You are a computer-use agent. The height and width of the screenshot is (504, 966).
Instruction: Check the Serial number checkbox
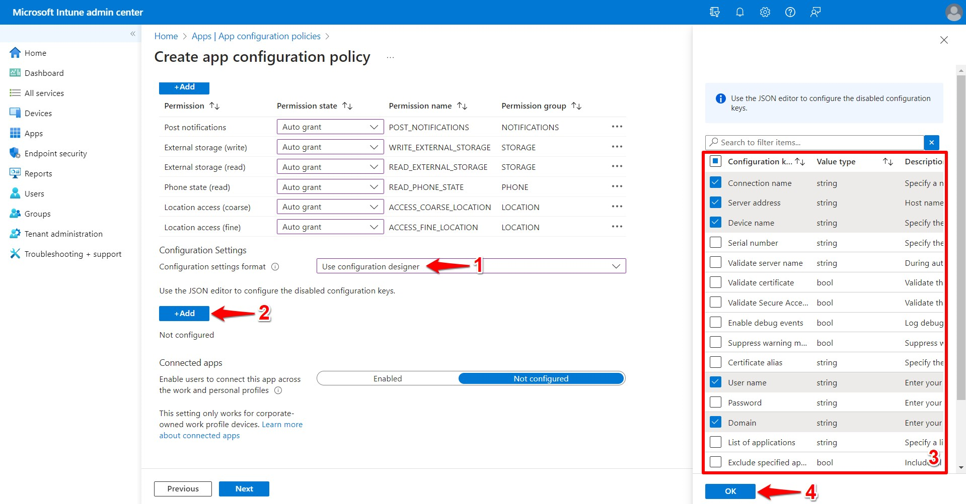pyautogui.click(x=715, y=243)
